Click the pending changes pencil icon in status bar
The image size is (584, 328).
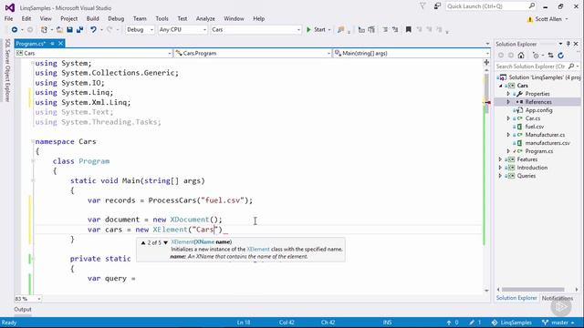472,323
